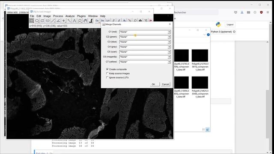Click the Jupyter Logout button
The width and height of the screenshot is (274, 154).
(230, 24)
